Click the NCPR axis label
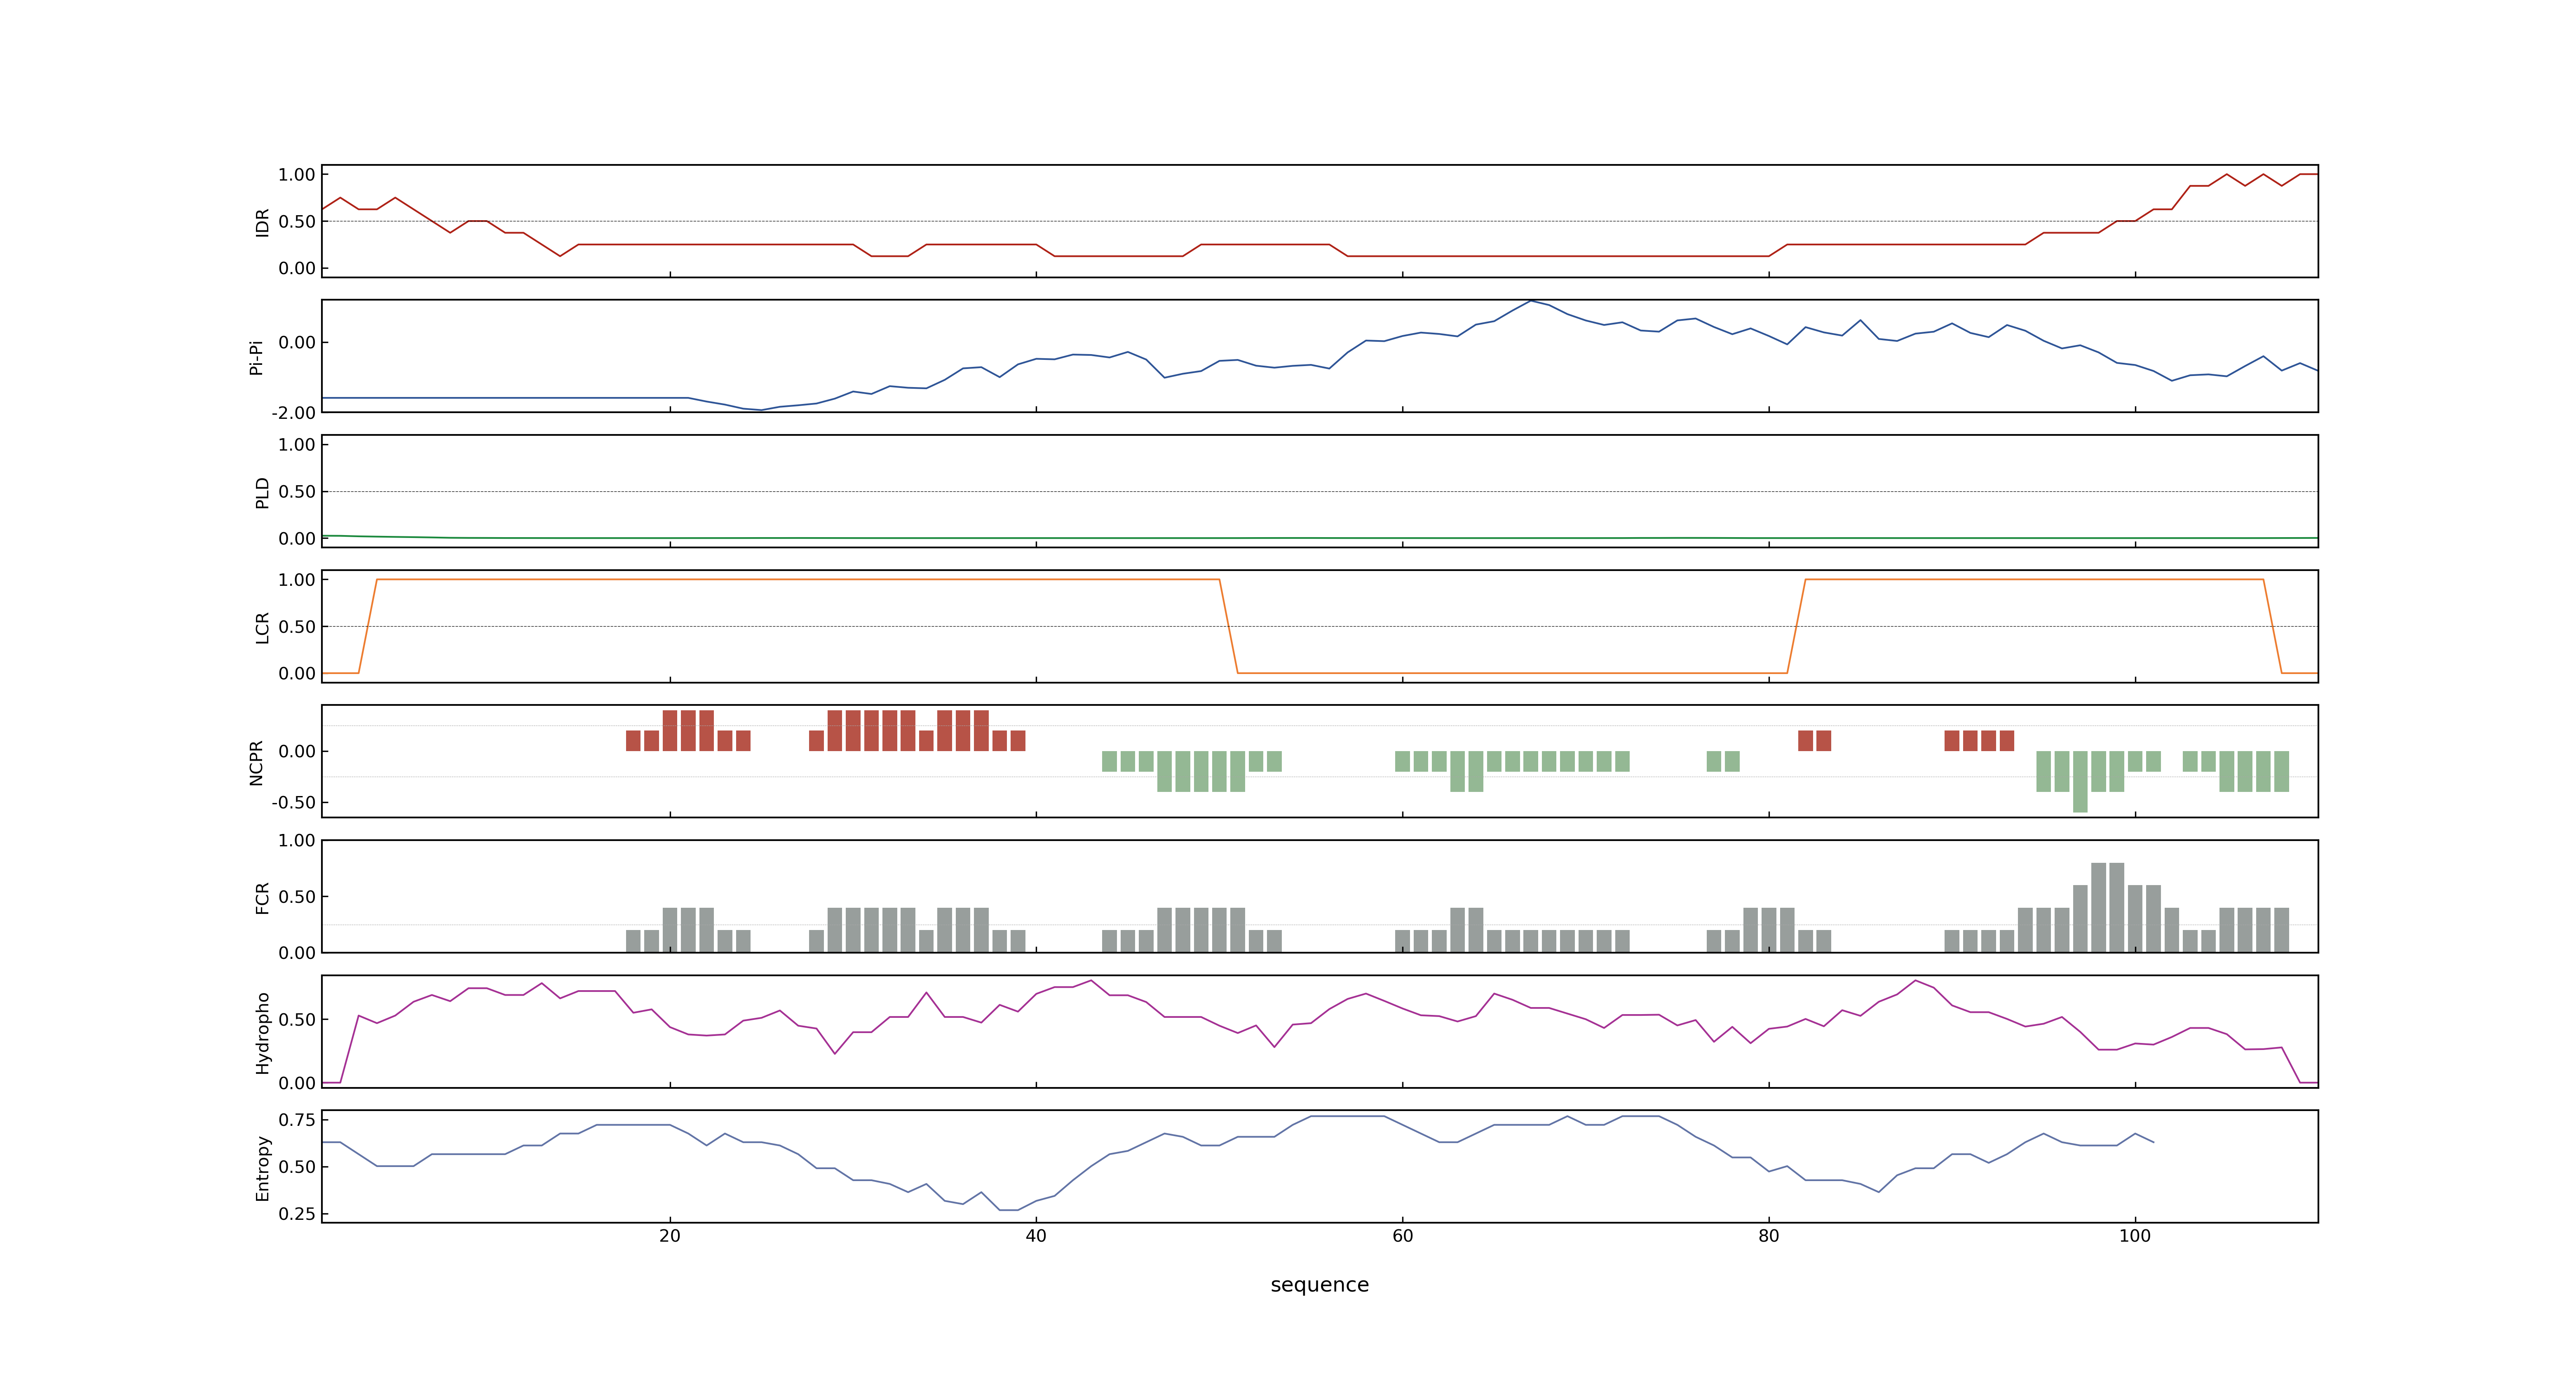2576x1374 pixels. (256, 763)
